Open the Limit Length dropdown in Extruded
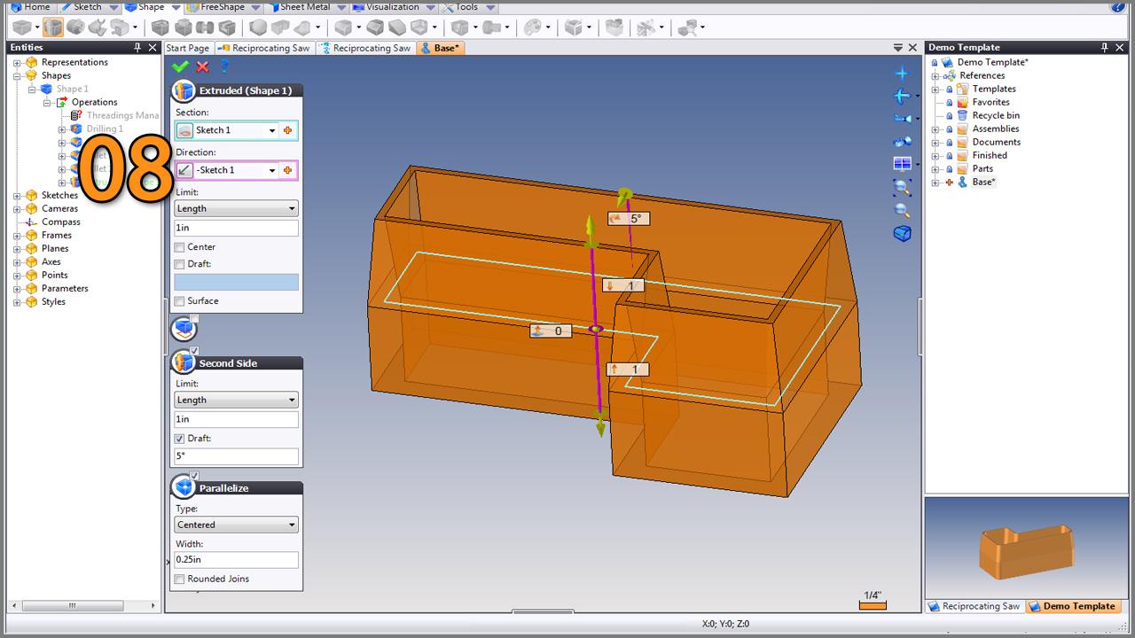Image resolution: width=1135 pixels, height=638 pixels. click(x=236, y=209)
